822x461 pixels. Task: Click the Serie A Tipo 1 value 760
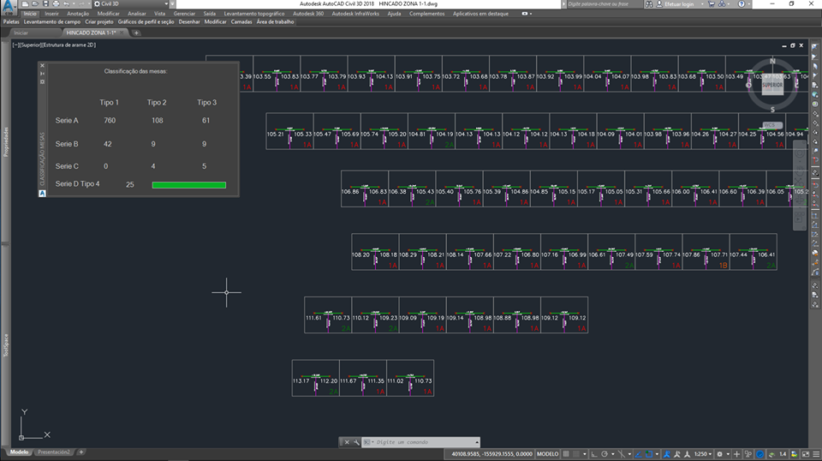[110, 120]
